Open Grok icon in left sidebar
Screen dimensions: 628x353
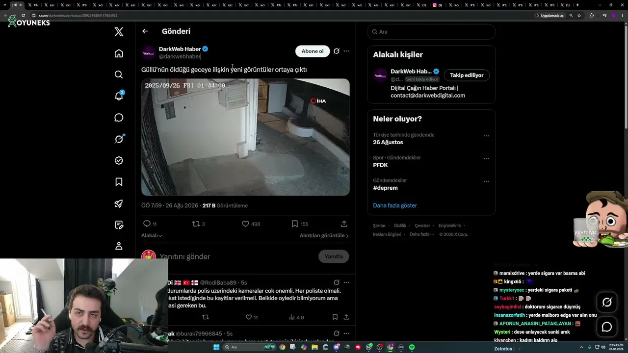119,139
